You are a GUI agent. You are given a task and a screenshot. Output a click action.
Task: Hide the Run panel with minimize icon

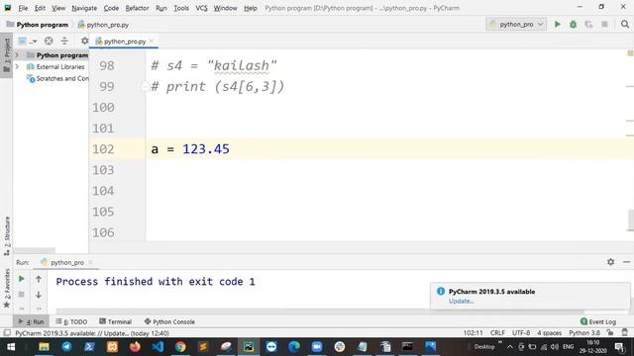click(x=626, y=262)
